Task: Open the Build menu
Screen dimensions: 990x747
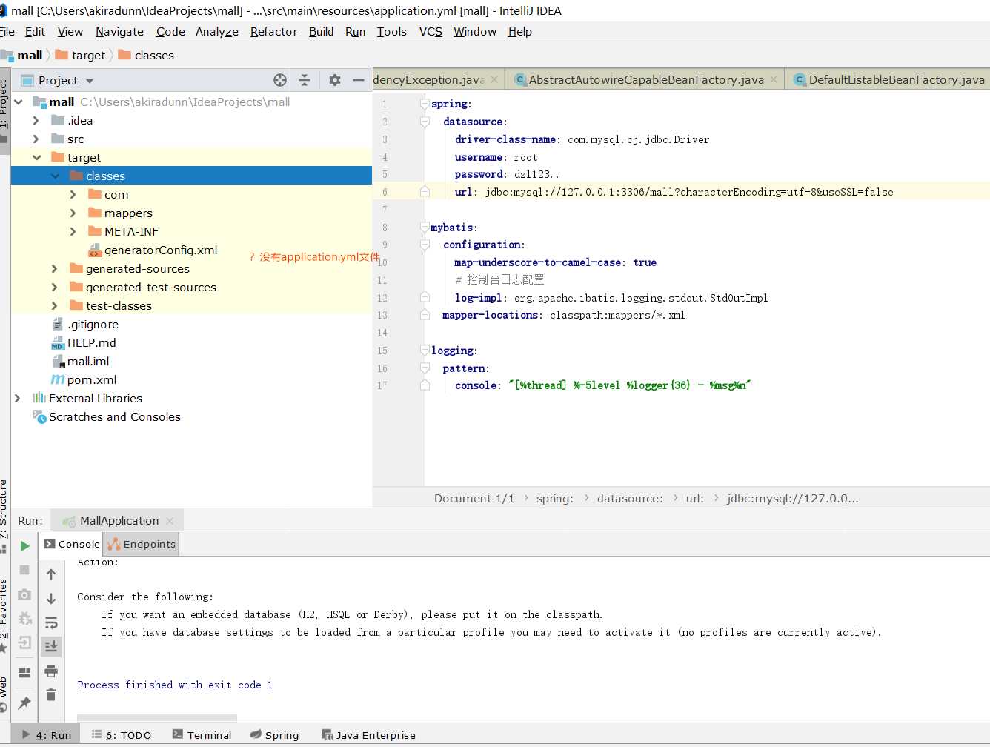Action: [322, 31]
